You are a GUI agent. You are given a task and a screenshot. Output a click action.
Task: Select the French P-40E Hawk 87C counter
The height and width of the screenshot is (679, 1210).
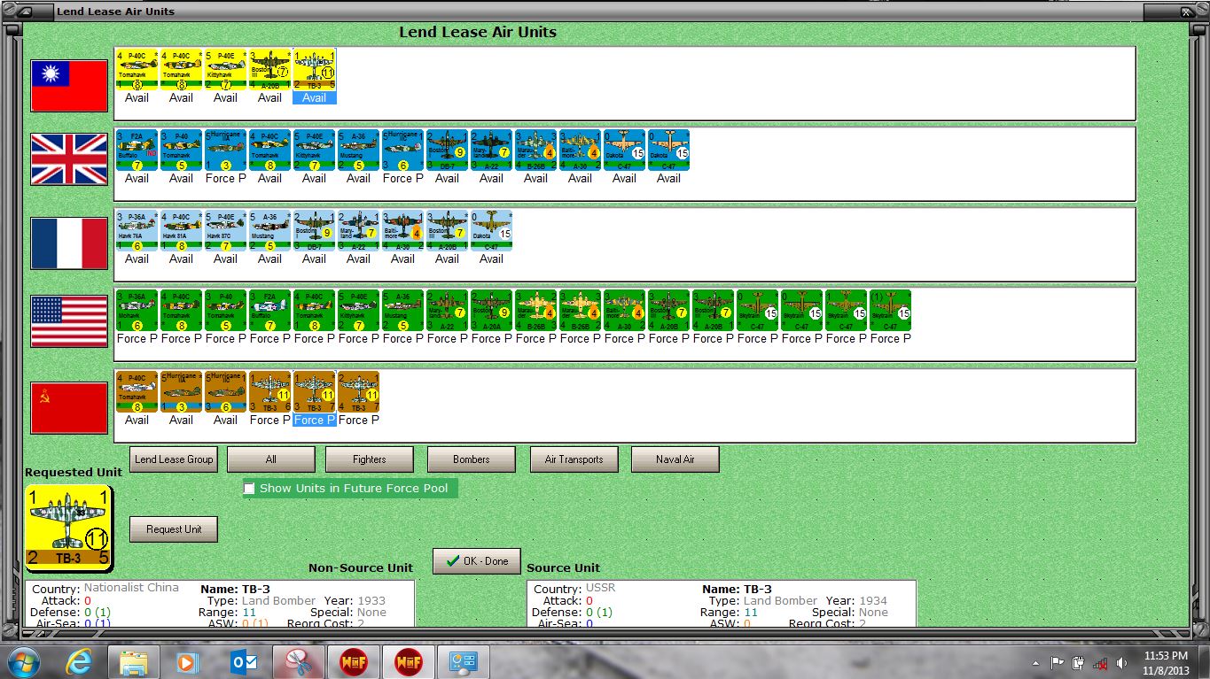click(x=225, y=231)
